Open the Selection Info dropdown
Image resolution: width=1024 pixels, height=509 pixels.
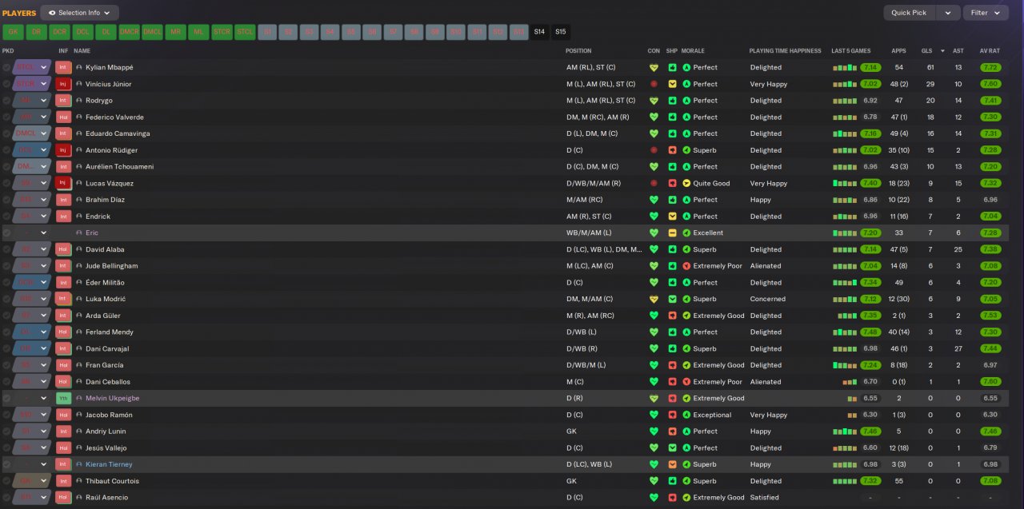tap(79, 13)
